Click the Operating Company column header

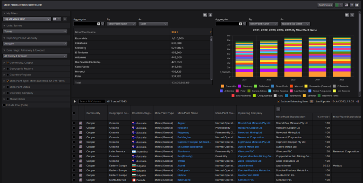250,113
